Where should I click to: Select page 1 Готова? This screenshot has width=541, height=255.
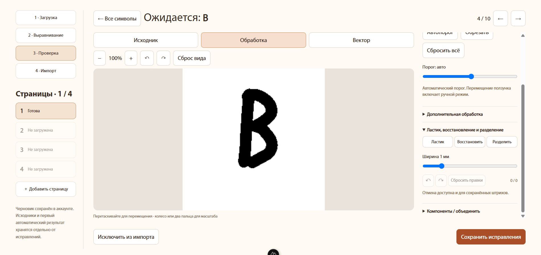(x=46, y=111)
